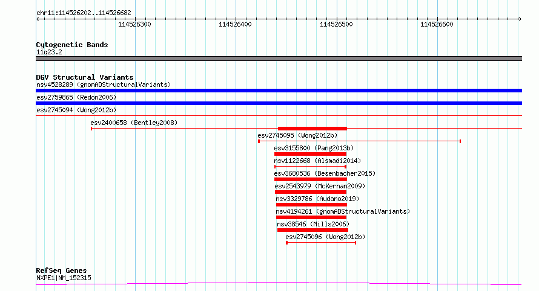Click the blue bar for nsv4528289
This screenshot has height=291, width=539.
279,91
